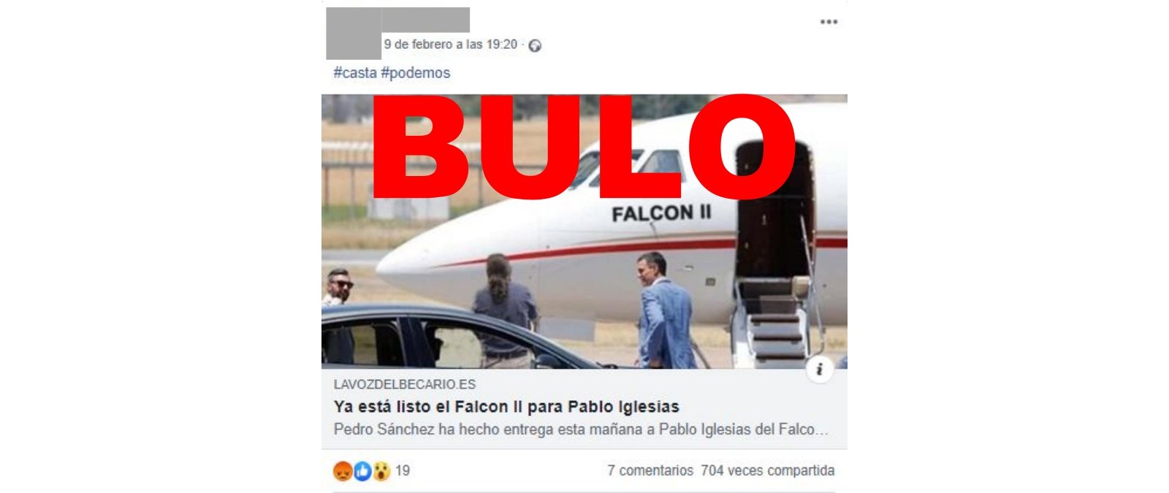Open the 7 comentarios link
1169x493 pixels.
click(650, 471)
